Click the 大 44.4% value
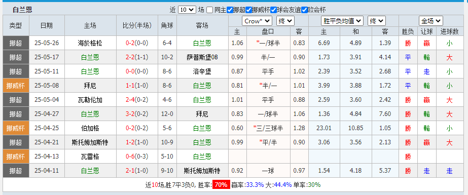468x195 pixels. (x=282, y=185)
